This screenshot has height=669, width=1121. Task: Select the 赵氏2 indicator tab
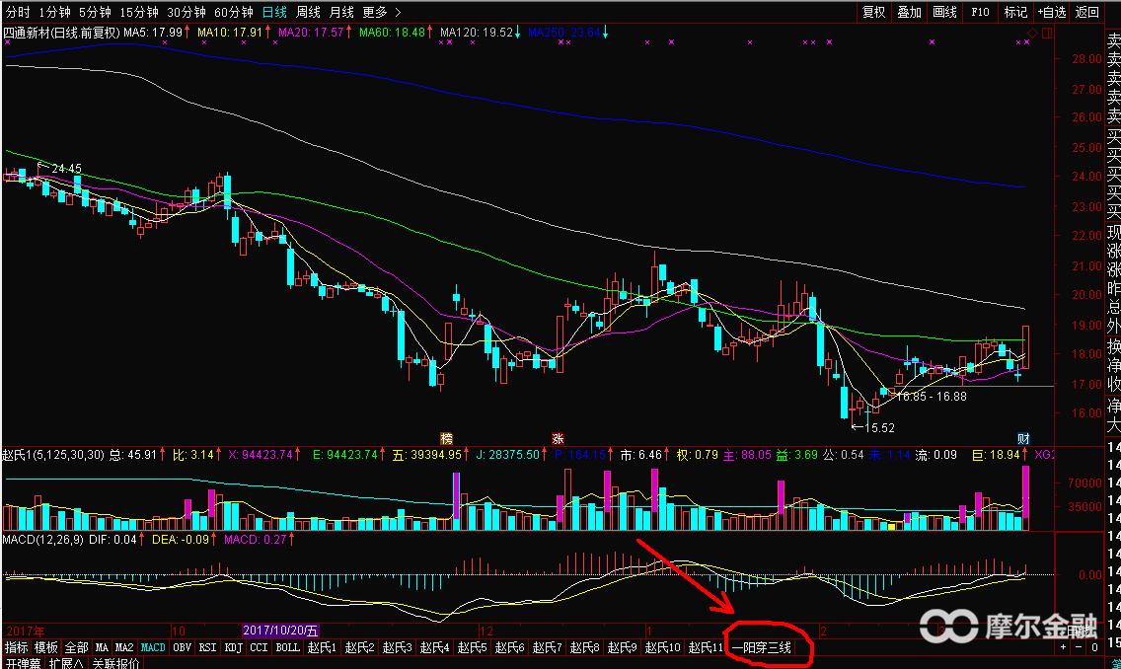[359, 647]
